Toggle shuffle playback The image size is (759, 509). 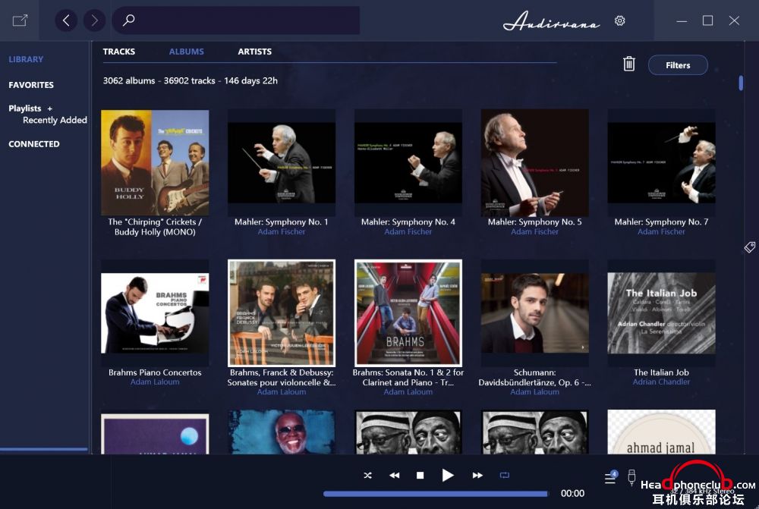(x=368, y=475)
